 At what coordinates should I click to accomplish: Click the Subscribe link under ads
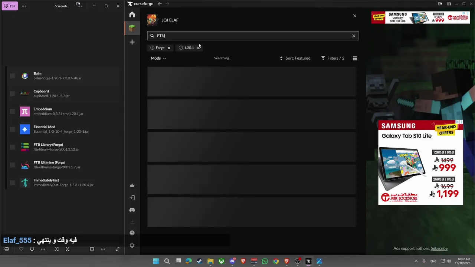click(x=439, y=248)
